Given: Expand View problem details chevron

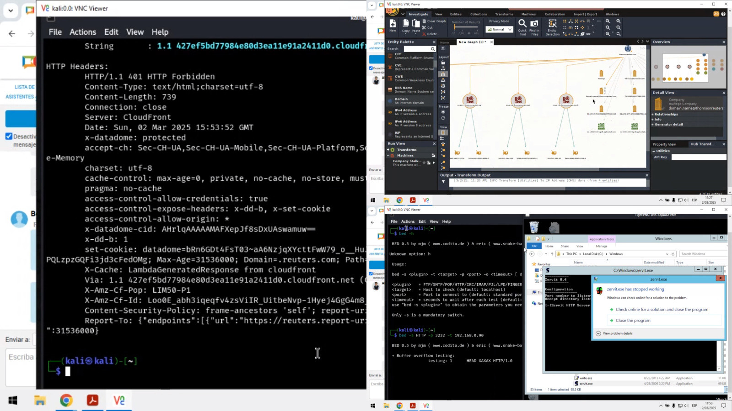Looking at the screenshot, I should pyautogui.click(x=598, y=333).
